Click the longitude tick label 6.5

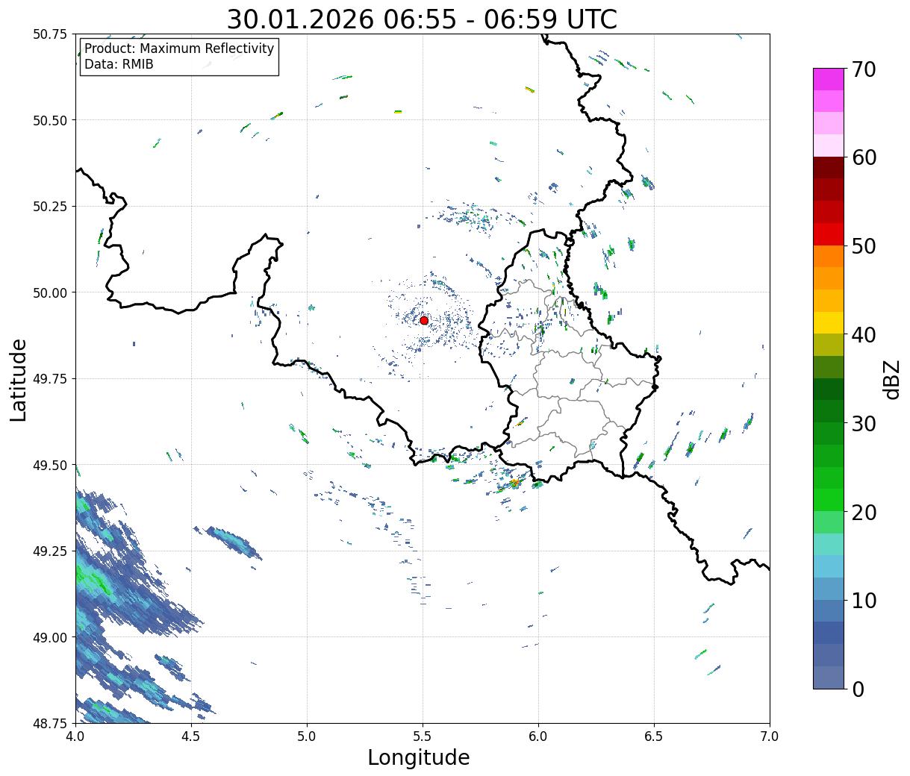[654, 736]
